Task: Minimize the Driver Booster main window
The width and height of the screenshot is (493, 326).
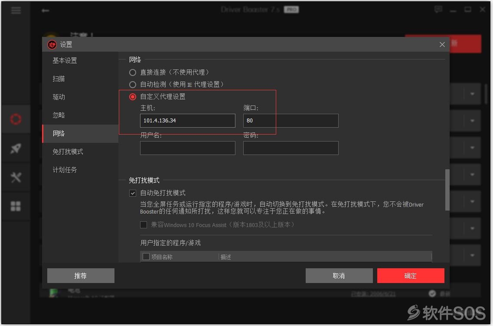Action: tap(453, 10)
